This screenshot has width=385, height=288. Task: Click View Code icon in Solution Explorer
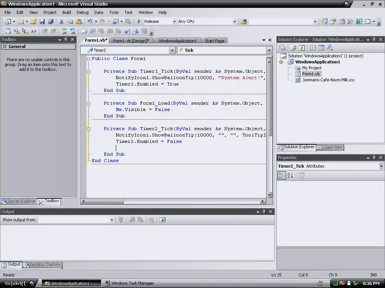point(312,48)
